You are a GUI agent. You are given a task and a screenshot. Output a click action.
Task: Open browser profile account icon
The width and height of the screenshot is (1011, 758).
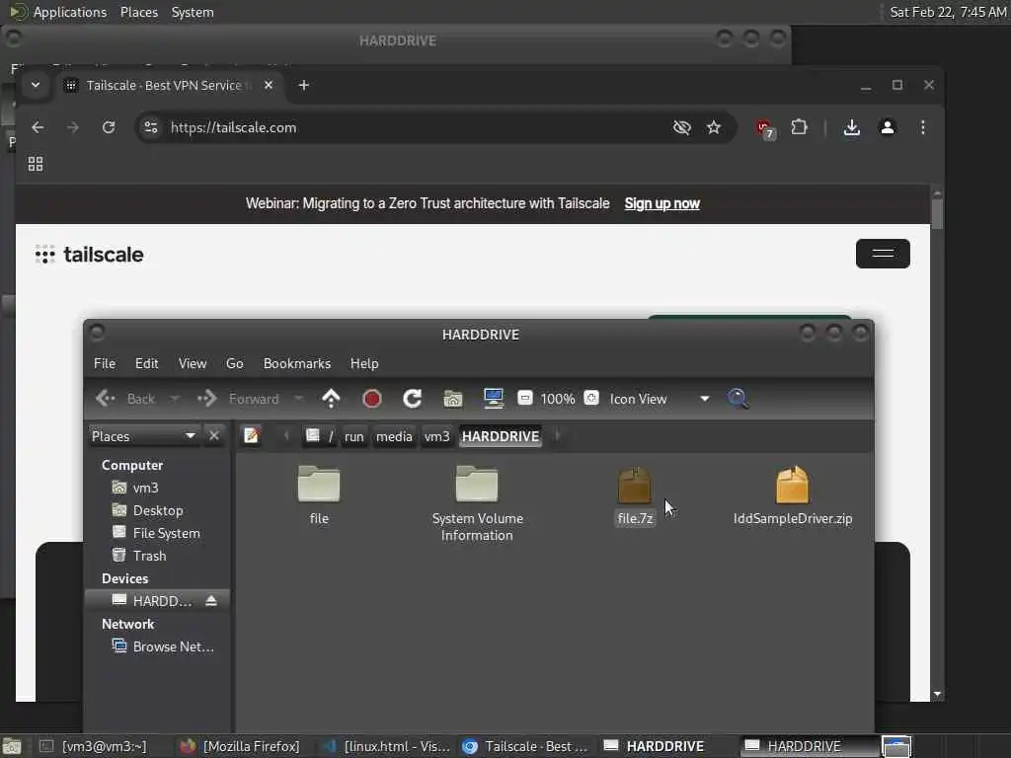pos(888,127)
